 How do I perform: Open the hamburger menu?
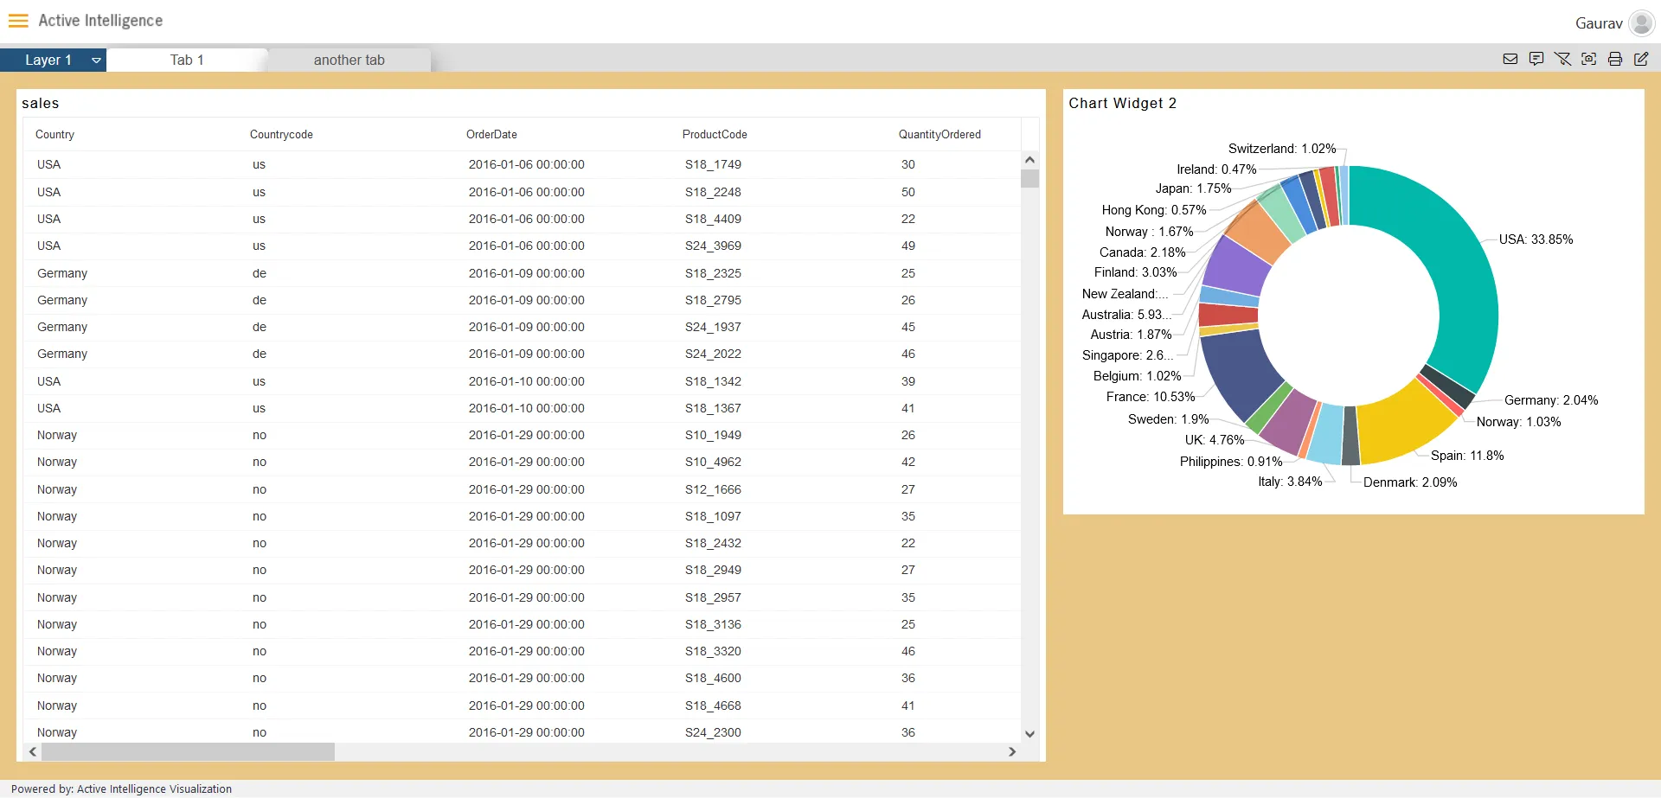pyautogui.click(x=18, y=21)
